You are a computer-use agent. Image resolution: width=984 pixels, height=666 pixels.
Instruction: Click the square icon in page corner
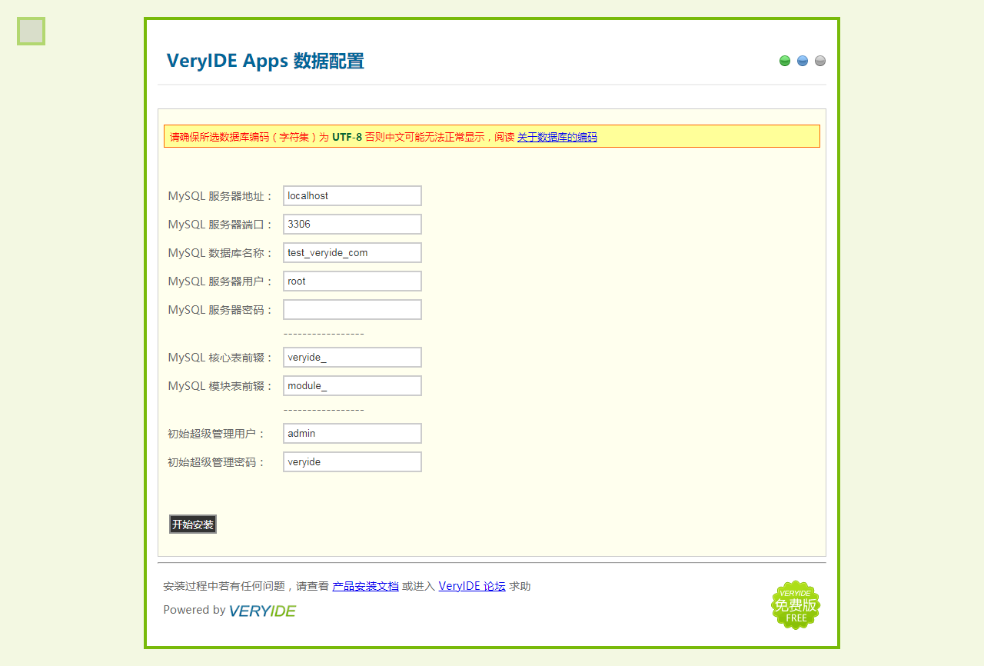[x=31, y=31]
